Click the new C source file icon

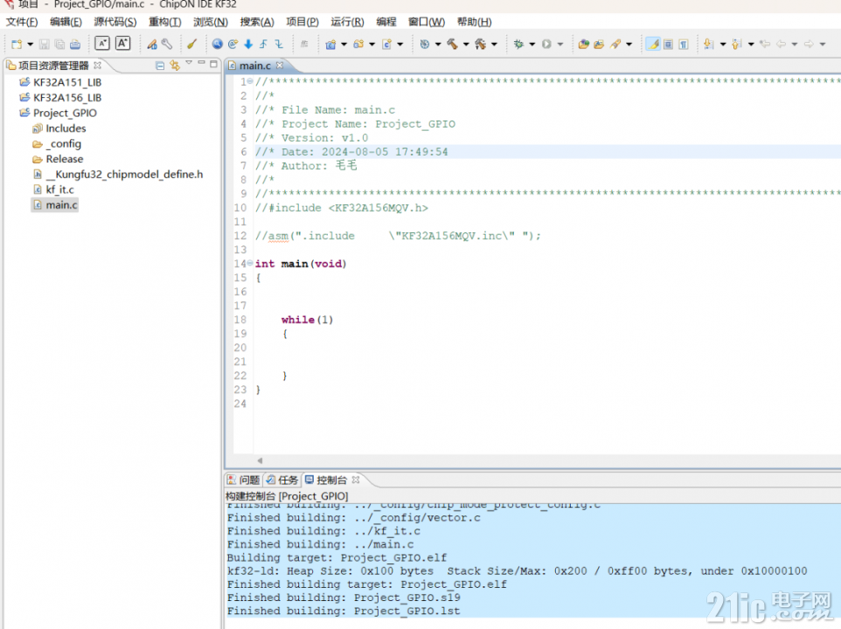click(386, 44)
